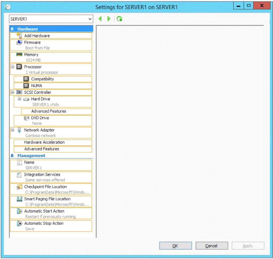Collapse the Hardware section header

pyautogui.click(x=51, y=29)
